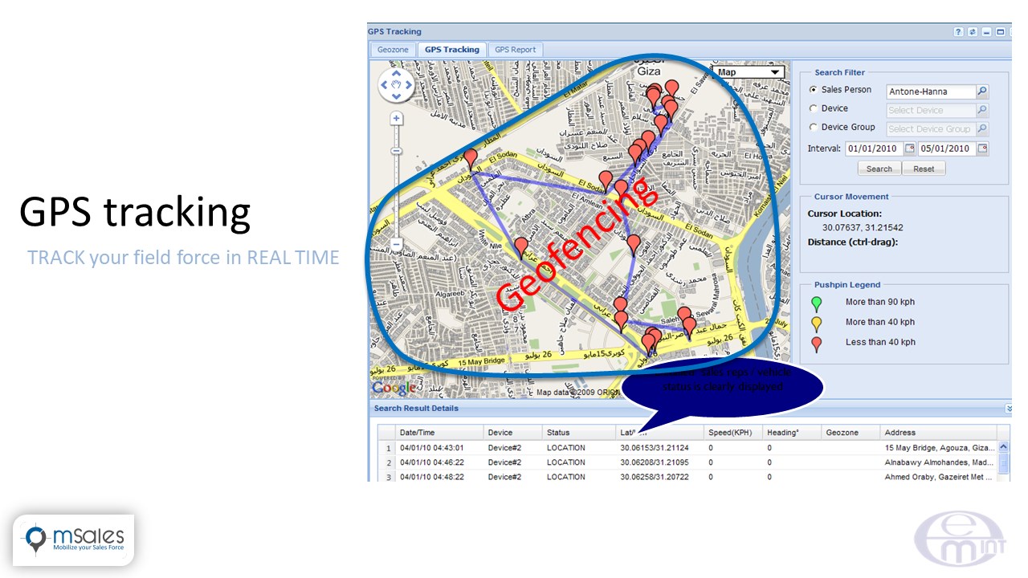
Task: Pan the map right with navigation arrow
Action: coord(407,84)
